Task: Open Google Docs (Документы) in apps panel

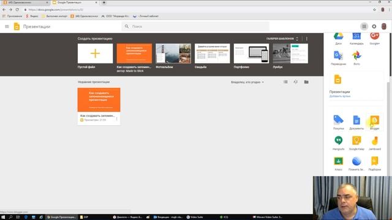Action: pos(356,122)
